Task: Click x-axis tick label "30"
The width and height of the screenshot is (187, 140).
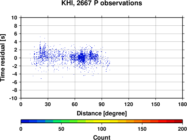Action: pos(48,104)
